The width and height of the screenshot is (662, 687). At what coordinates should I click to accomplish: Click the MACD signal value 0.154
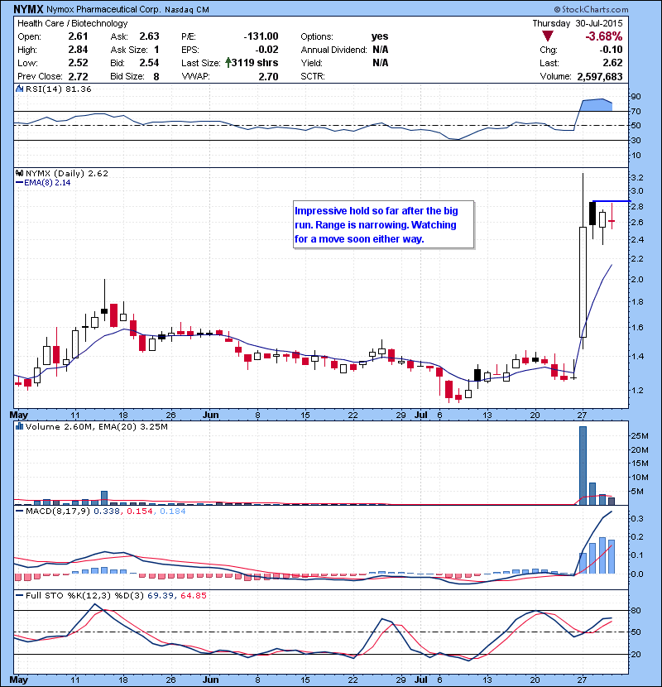point(140,511)
